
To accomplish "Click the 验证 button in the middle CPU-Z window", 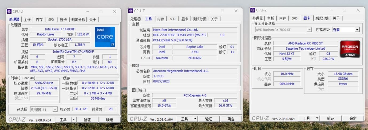I will tap(209, 119).
